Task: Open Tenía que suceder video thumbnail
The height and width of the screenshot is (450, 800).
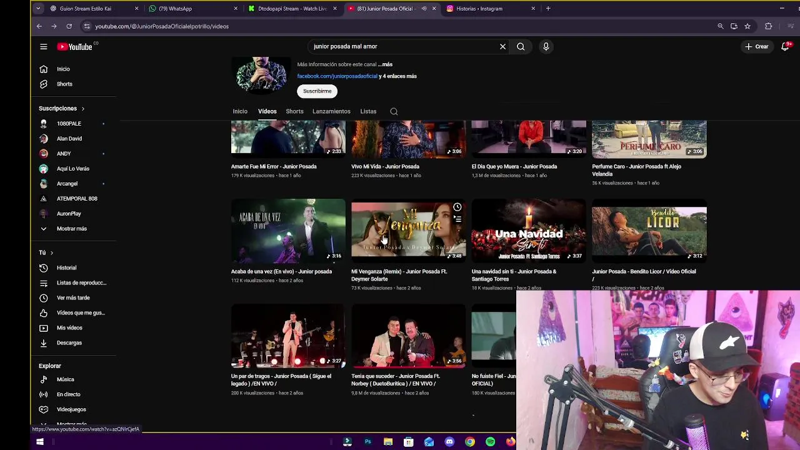Action: pos(409,336)
